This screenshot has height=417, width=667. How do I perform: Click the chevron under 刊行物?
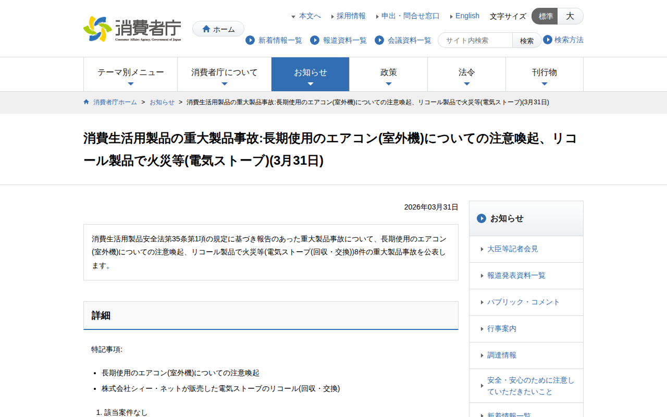pos(545,84)
